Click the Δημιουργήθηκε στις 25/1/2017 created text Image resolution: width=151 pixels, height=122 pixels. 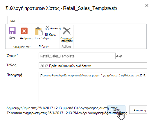point(62,108)
